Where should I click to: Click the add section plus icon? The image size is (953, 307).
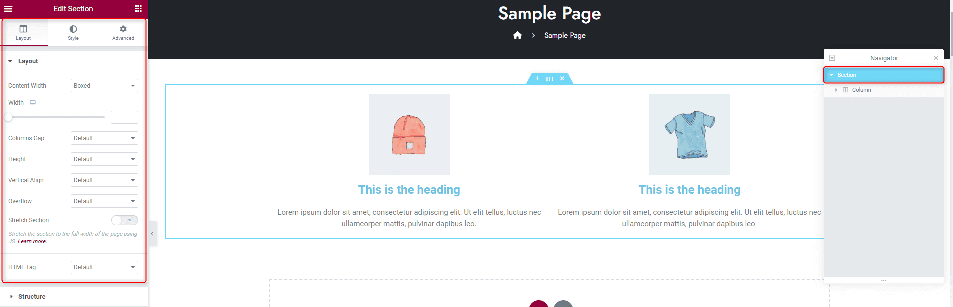pyautogui.click(x=537, y=78)
